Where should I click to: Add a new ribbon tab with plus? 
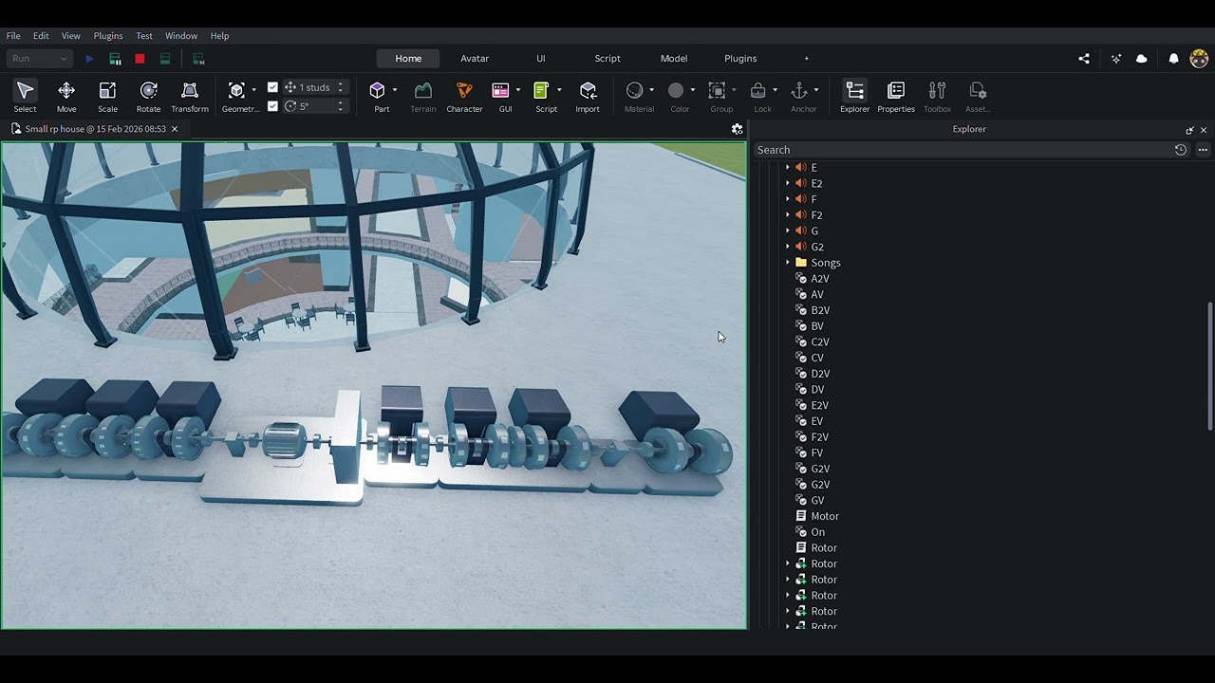click(x=807, y=59)
